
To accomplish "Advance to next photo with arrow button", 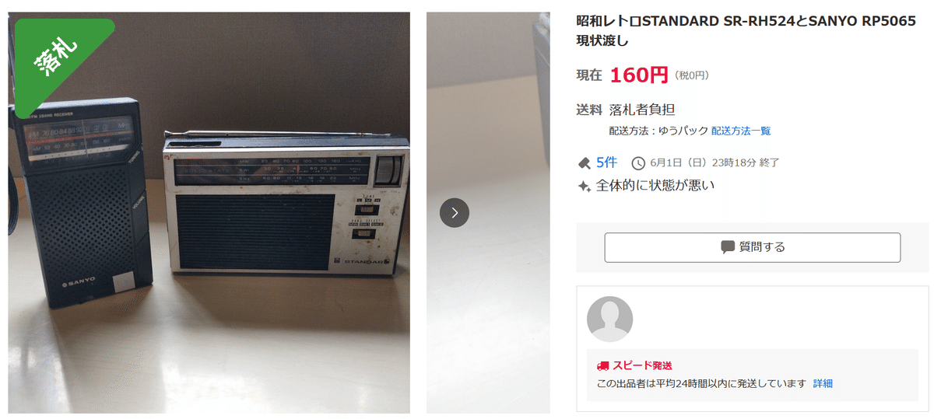I will click(455, 212).
